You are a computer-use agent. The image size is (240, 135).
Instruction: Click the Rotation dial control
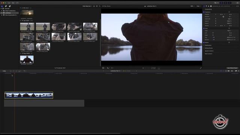pos(223,16)
